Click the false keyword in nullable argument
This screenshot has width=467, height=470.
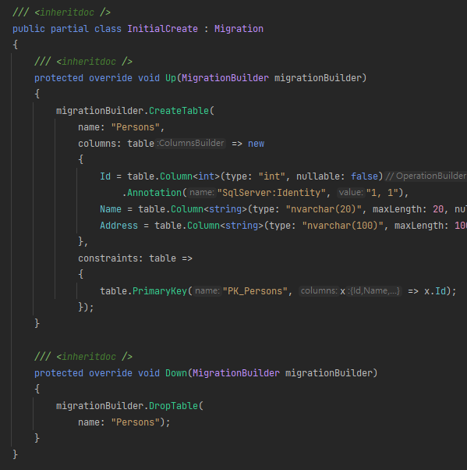[x=364, y=176]
